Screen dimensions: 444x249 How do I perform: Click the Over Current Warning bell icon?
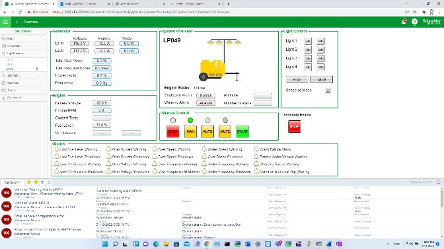108,149
